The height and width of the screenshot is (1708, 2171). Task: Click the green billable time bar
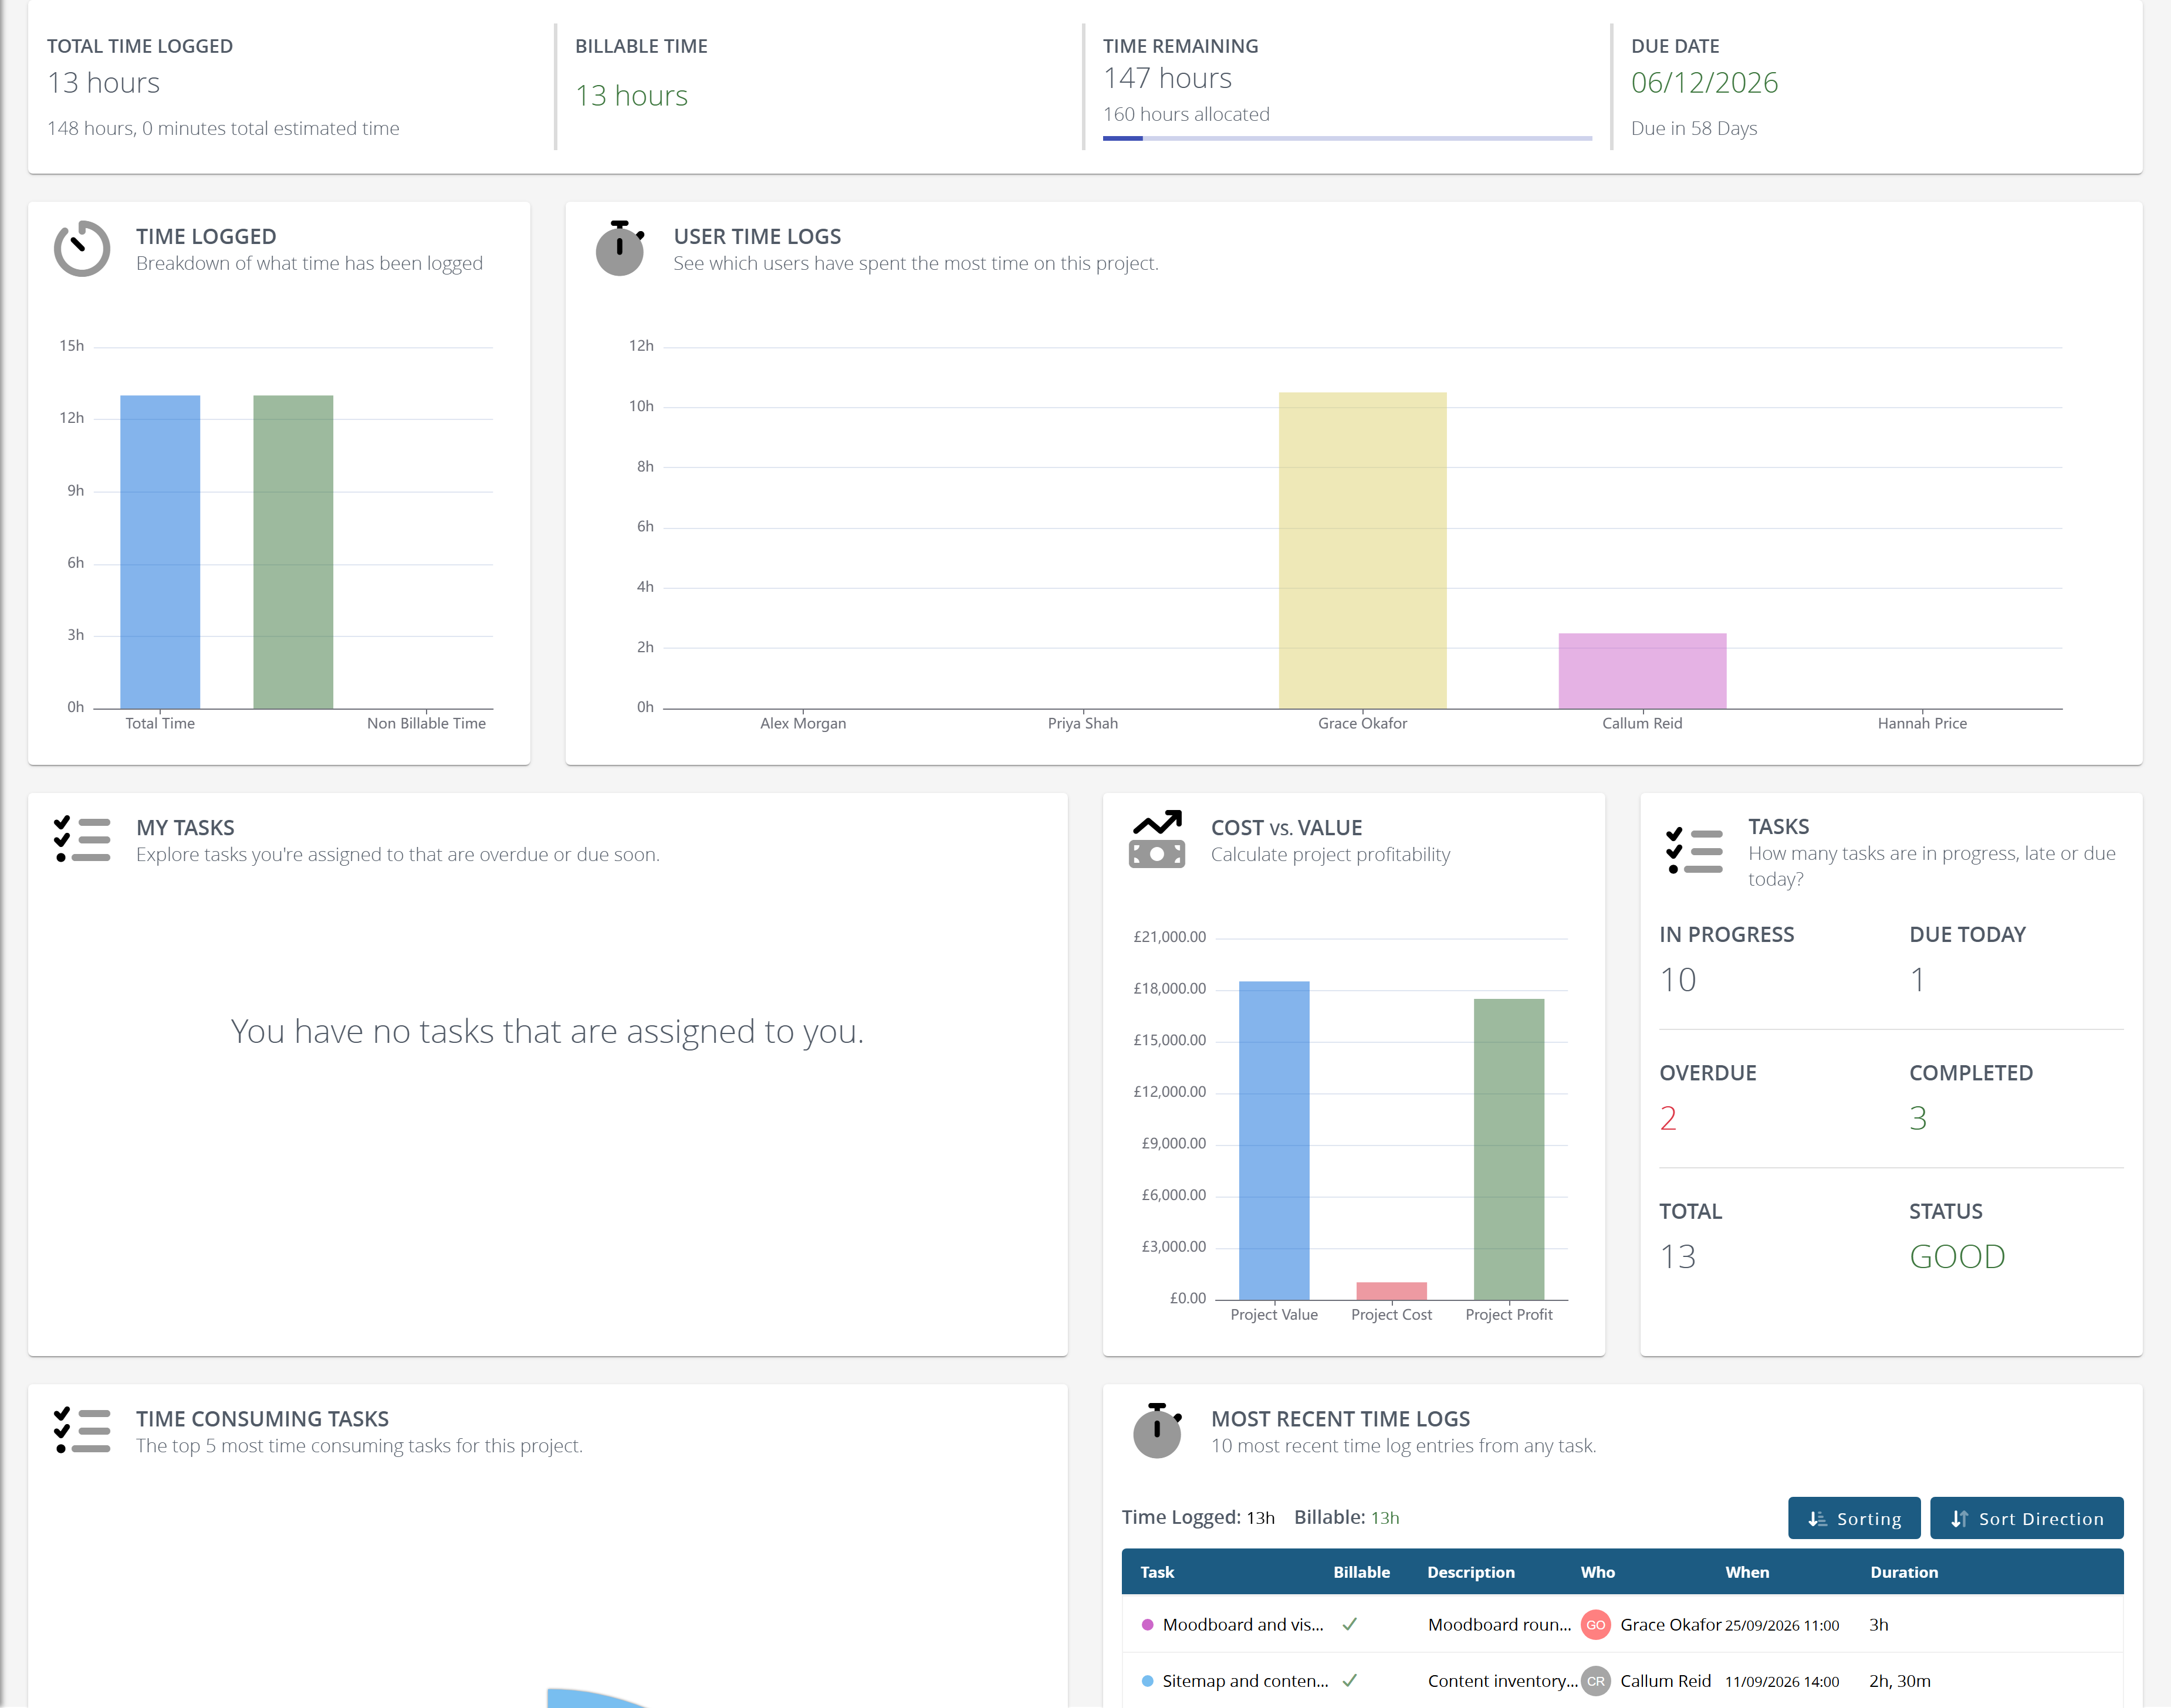pos(293,552)
